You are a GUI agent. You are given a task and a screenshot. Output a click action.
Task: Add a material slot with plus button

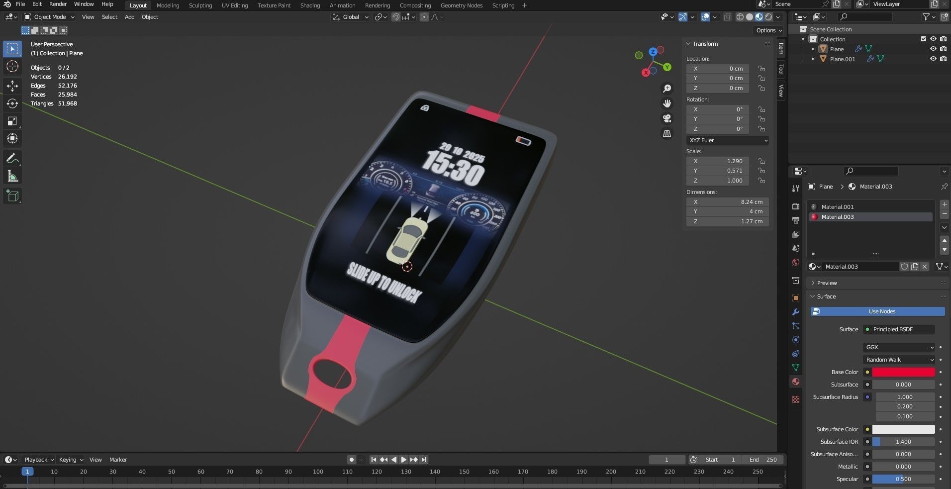click(x=944, y=204)
